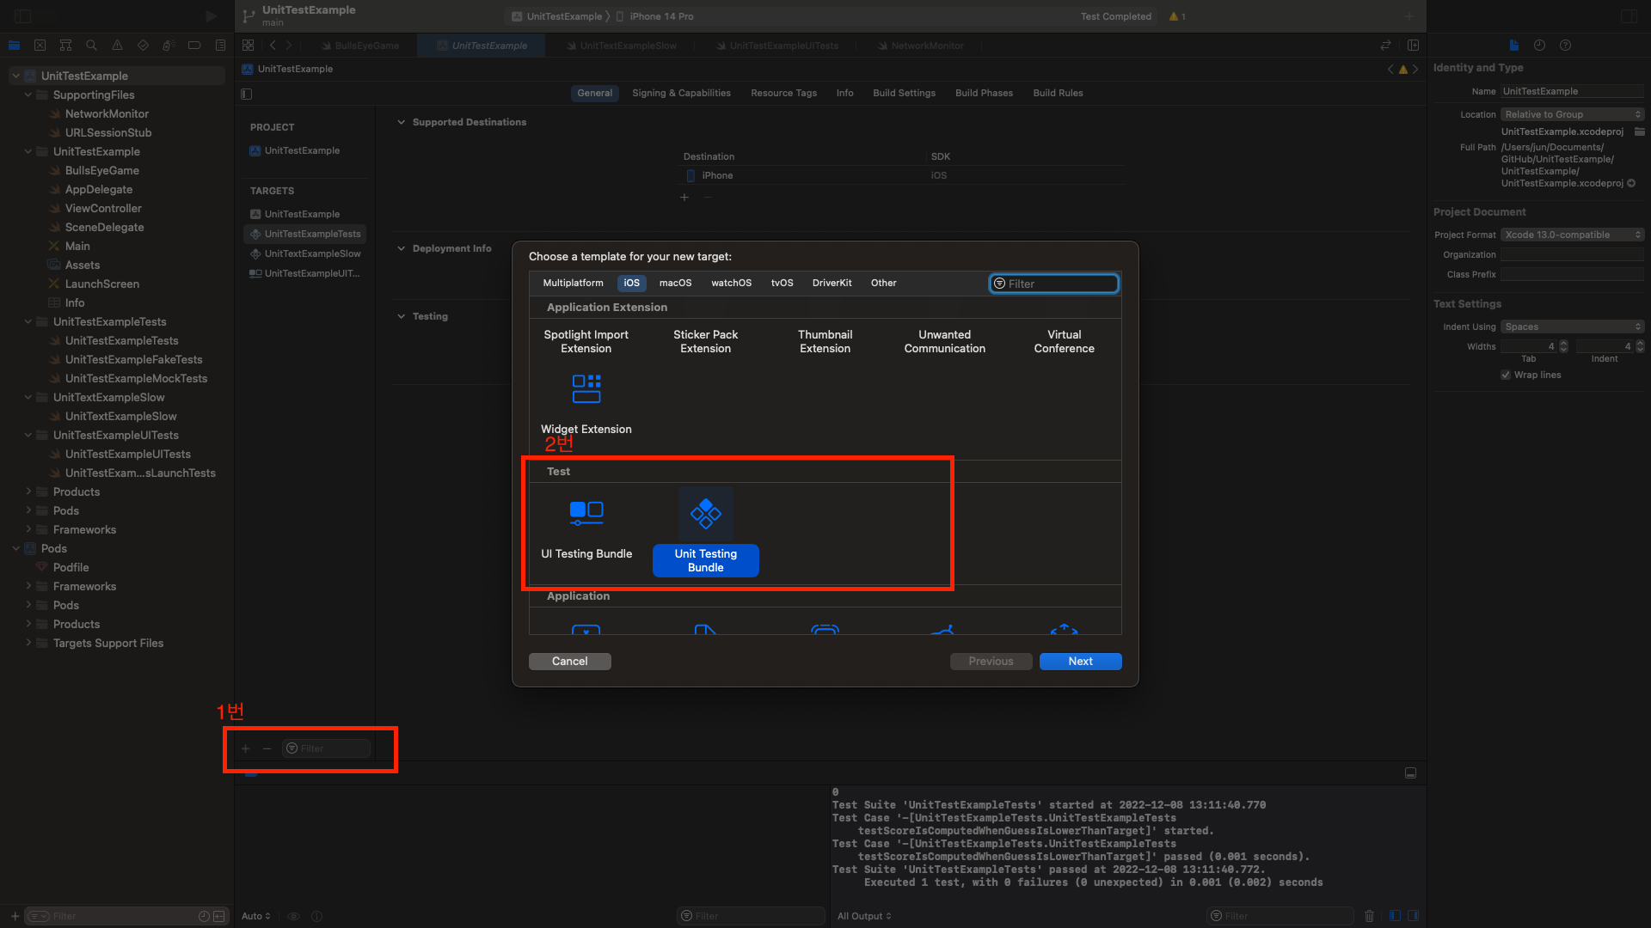Open the Issue navigator warning icon
1651x928 pixels.
[117, 46]
